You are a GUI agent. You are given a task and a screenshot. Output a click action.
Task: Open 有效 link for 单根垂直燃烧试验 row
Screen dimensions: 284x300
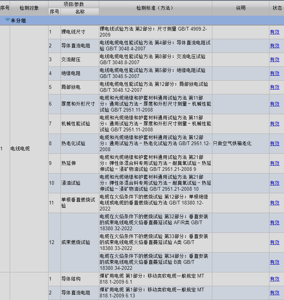click(x=274, y=203)
